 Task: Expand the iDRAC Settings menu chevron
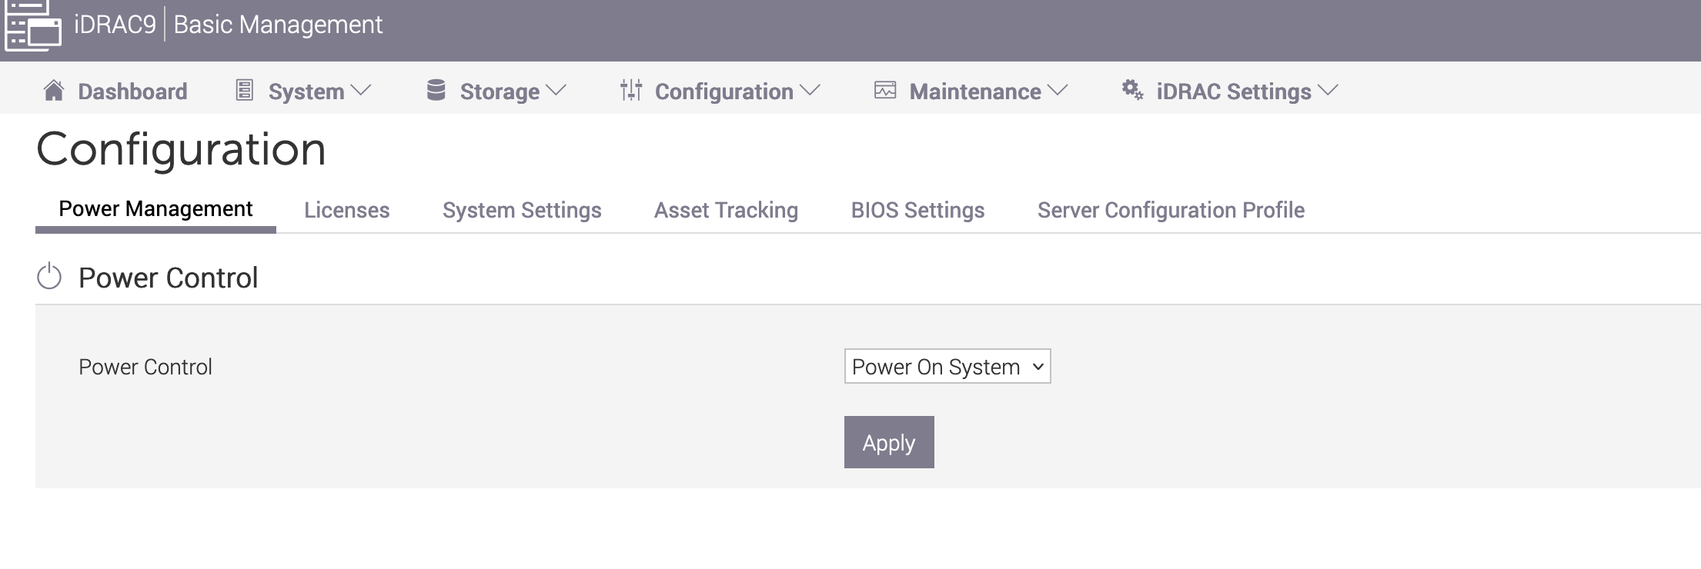tap(1328, 91)
